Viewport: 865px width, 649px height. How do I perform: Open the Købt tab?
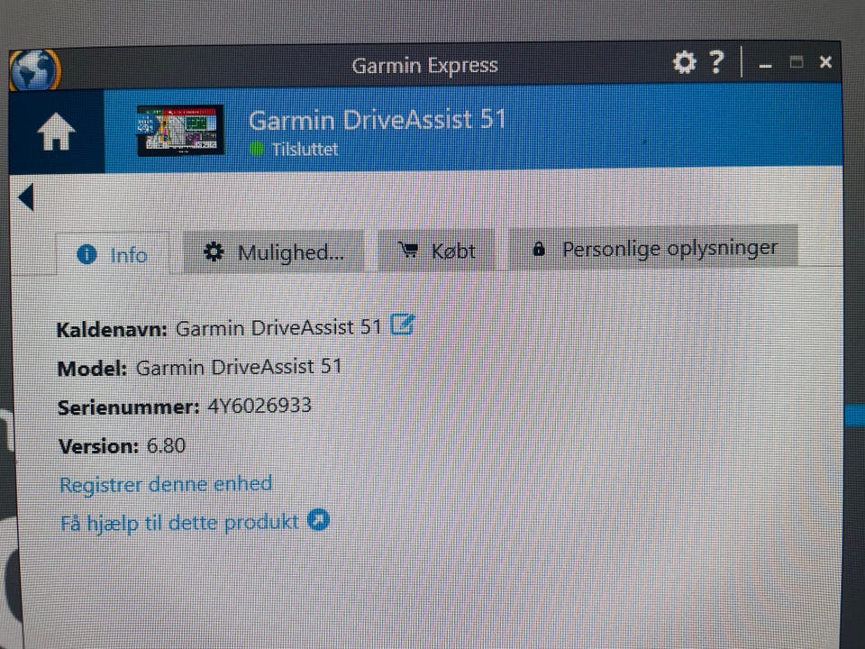(436, 251)
